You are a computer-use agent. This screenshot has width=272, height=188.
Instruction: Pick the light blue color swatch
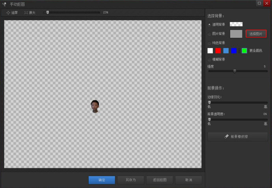coord(226,50)
